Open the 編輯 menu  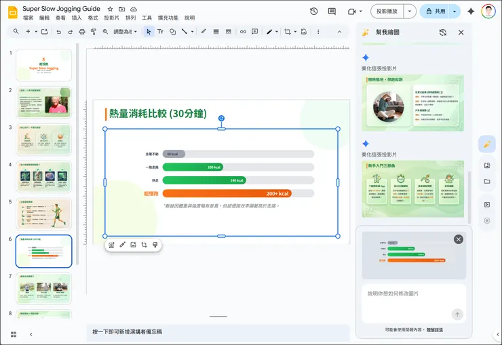click(45, 18)
